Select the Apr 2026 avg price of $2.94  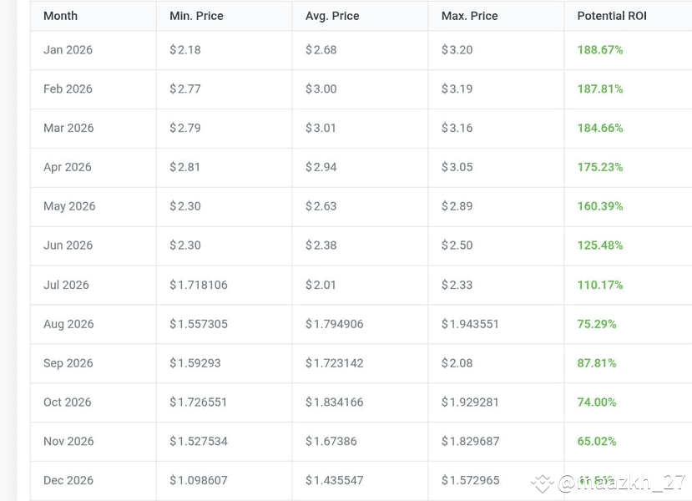click(321, 167)
